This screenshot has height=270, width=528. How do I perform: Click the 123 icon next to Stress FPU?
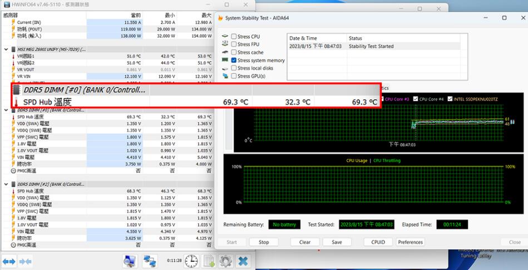(x=225, y=44)
